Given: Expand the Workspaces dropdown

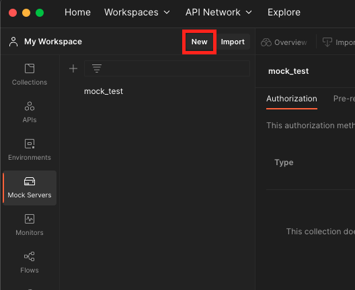Looking at the screenshot, I should [136, 12].
